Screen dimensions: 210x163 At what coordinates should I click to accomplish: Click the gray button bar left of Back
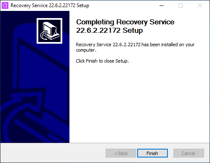tap(53, 153)
